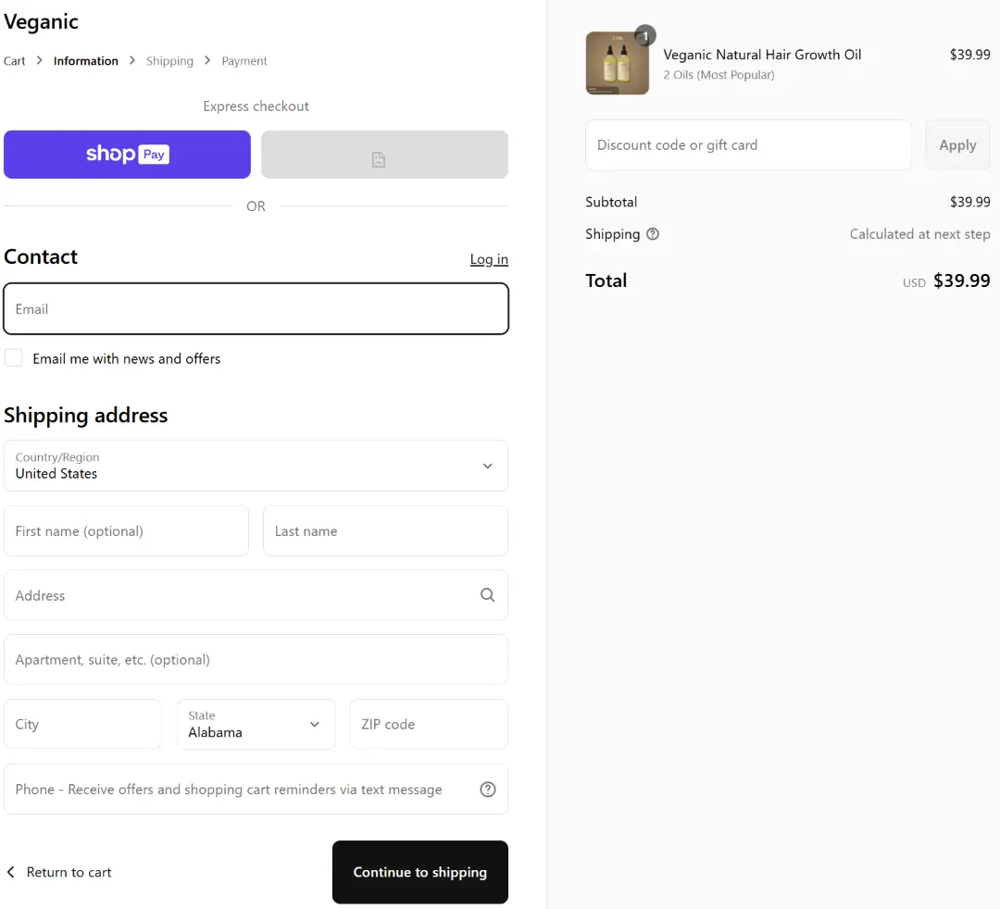
Task: Click the shipping info question mark icon
Action: coord(653,234)
